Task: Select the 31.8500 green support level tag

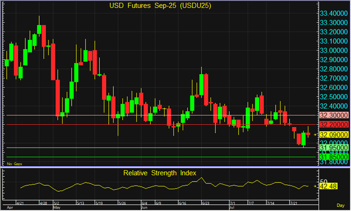Action: pos(333,157)
